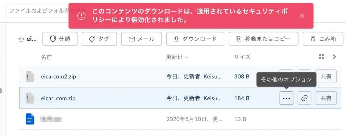Switch to grid view layout
346x136 pixels.
[321, 57]
